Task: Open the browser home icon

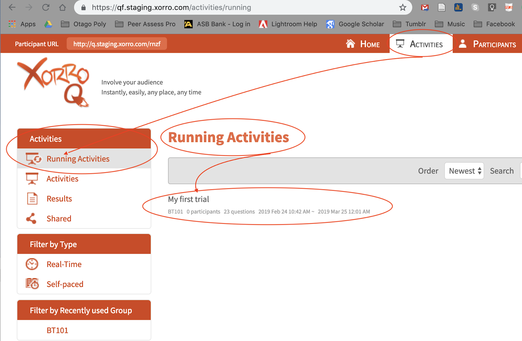Action: tap(62, 7)
